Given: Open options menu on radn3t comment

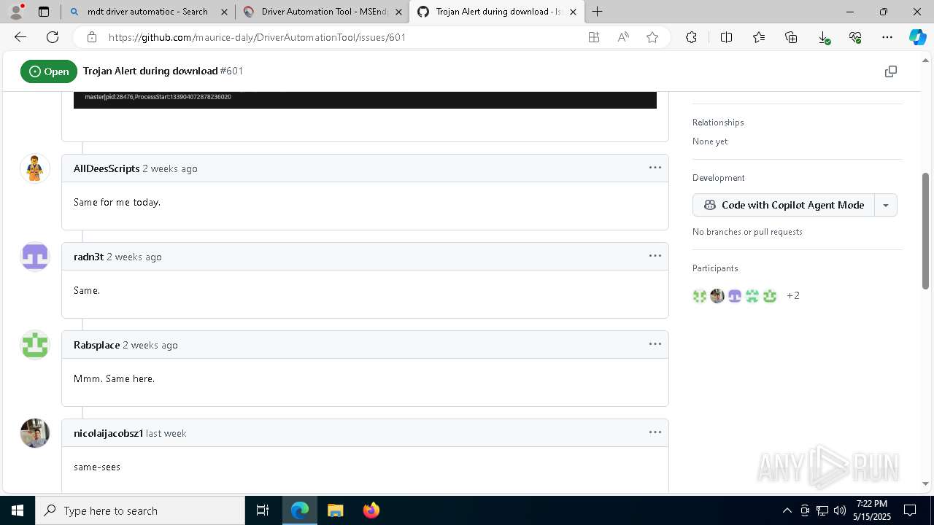Looking at the screenshot, I should tap(655, 256).
